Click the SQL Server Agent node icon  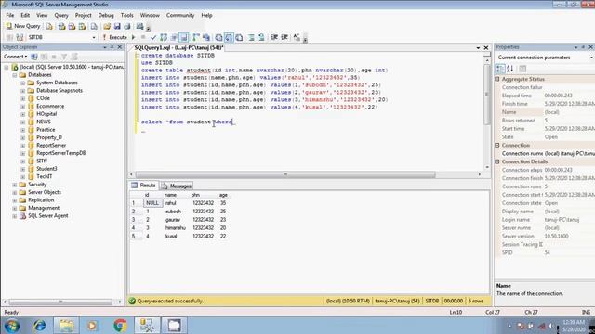point(22,216)
